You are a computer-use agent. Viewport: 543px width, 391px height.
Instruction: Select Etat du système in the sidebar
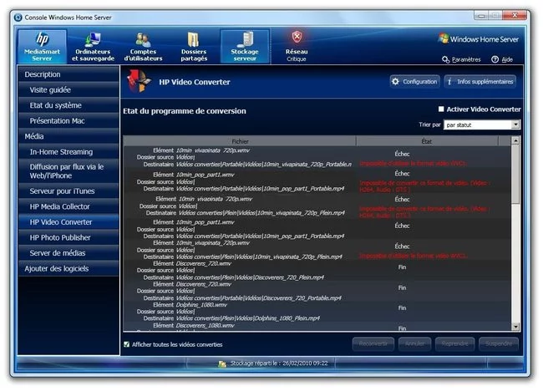(69, 105)
